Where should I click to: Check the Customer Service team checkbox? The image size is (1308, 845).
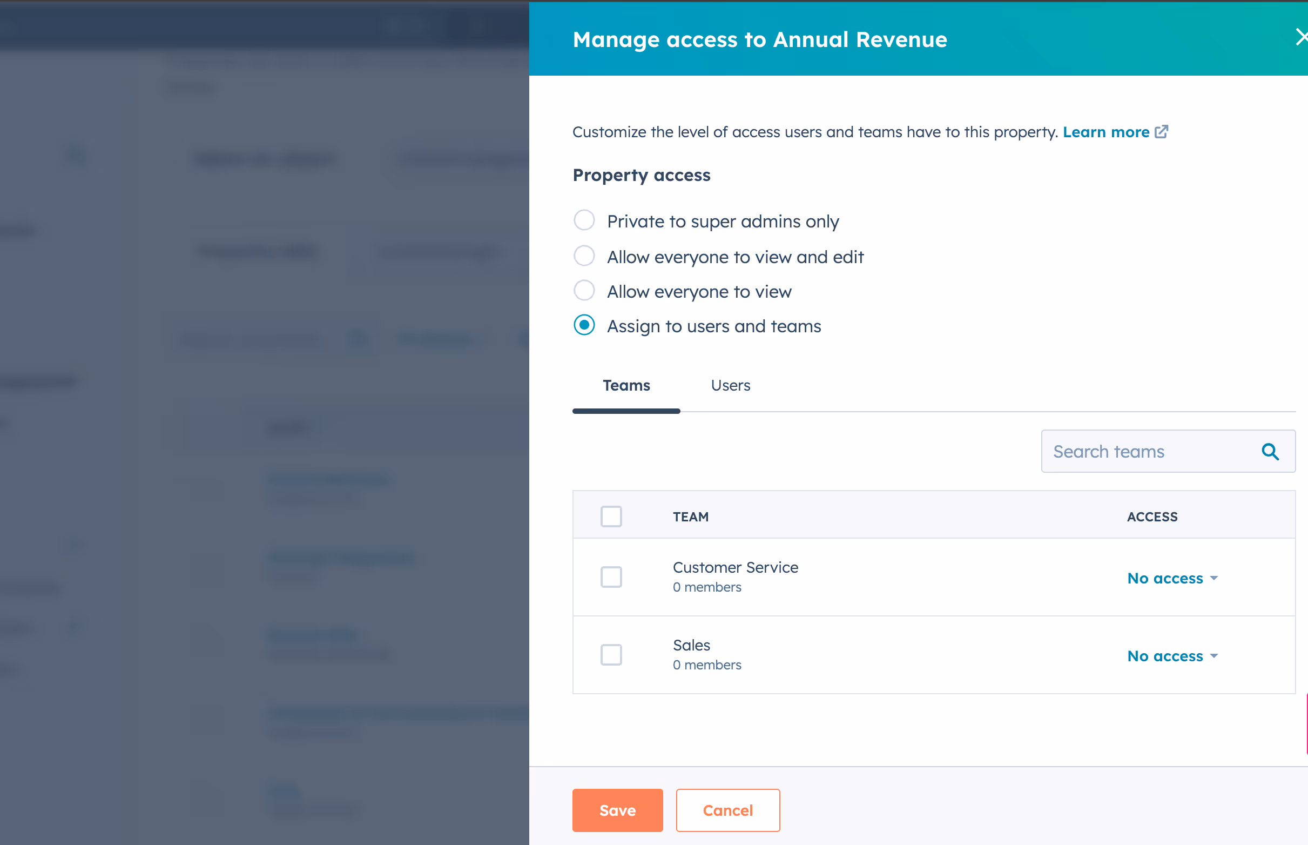point(611,576)
